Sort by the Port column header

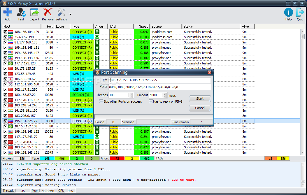pos(48,27)
